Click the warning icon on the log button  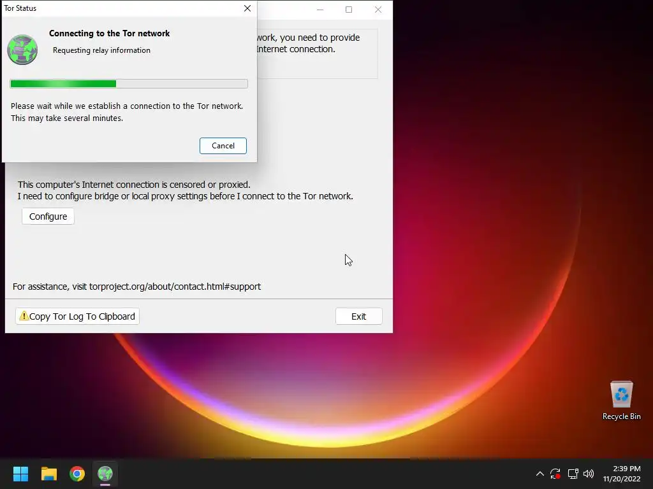coord(24,316)
